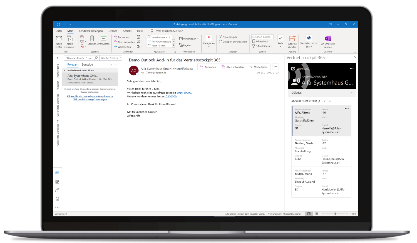Switch to the Ordner tab
The height and width of the screenshot is (243, 417).
(113, 31)
